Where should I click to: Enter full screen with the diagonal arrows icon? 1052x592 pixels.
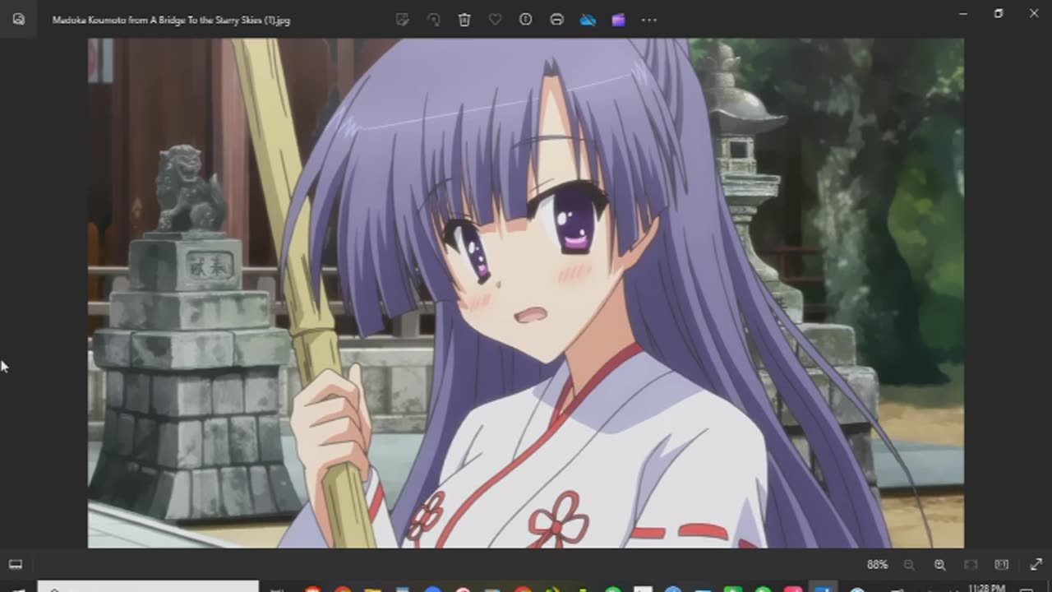1036,565
